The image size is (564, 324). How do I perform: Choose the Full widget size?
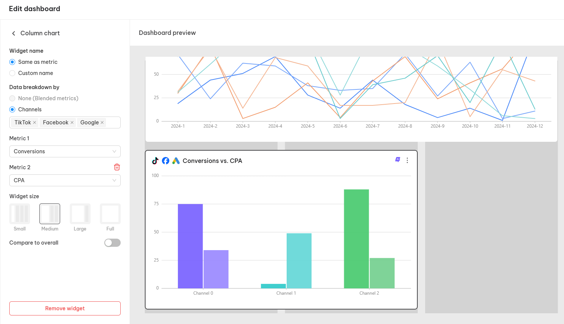click(x=110, y=214)
